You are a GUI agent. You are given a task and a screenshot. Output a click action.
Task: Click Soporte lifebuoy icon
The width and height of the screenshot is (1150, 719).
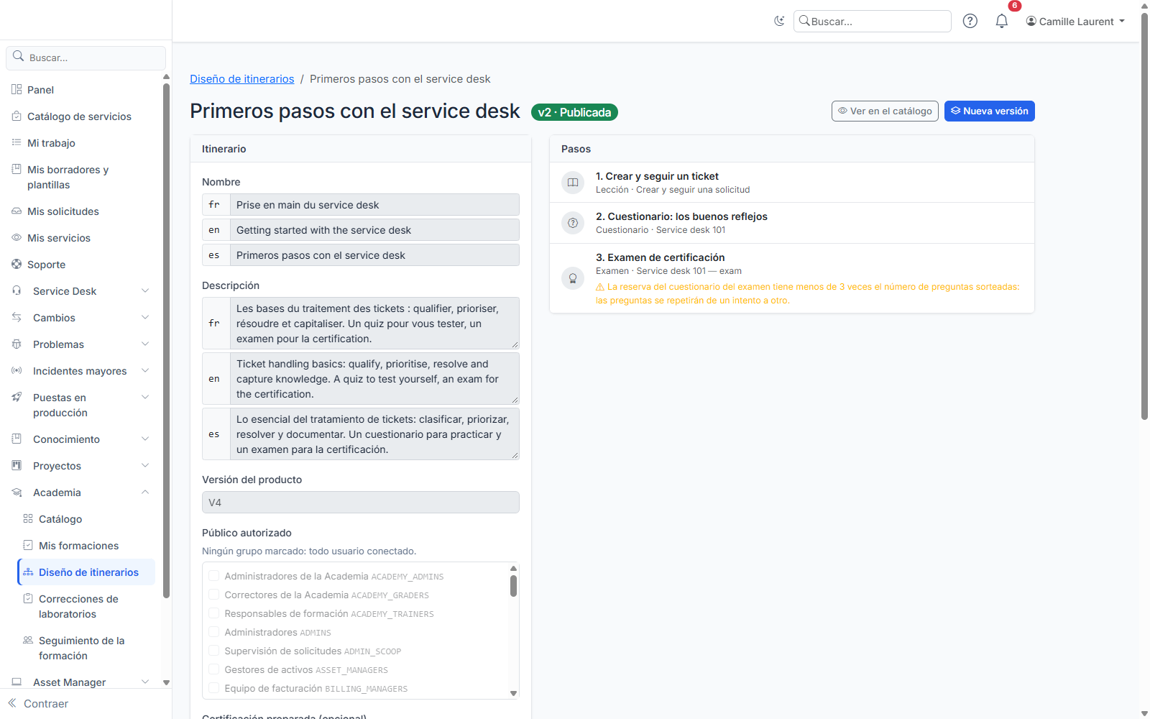tap(17, 264)
